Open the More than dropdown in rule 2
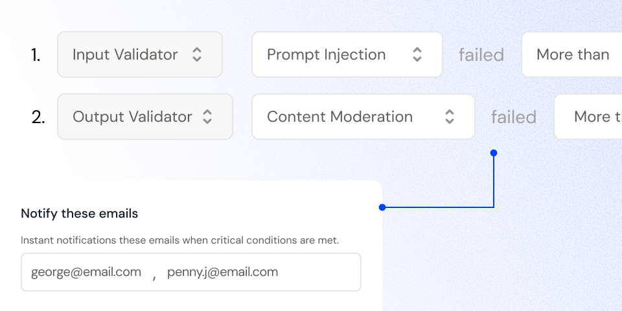 click(590, 117)
